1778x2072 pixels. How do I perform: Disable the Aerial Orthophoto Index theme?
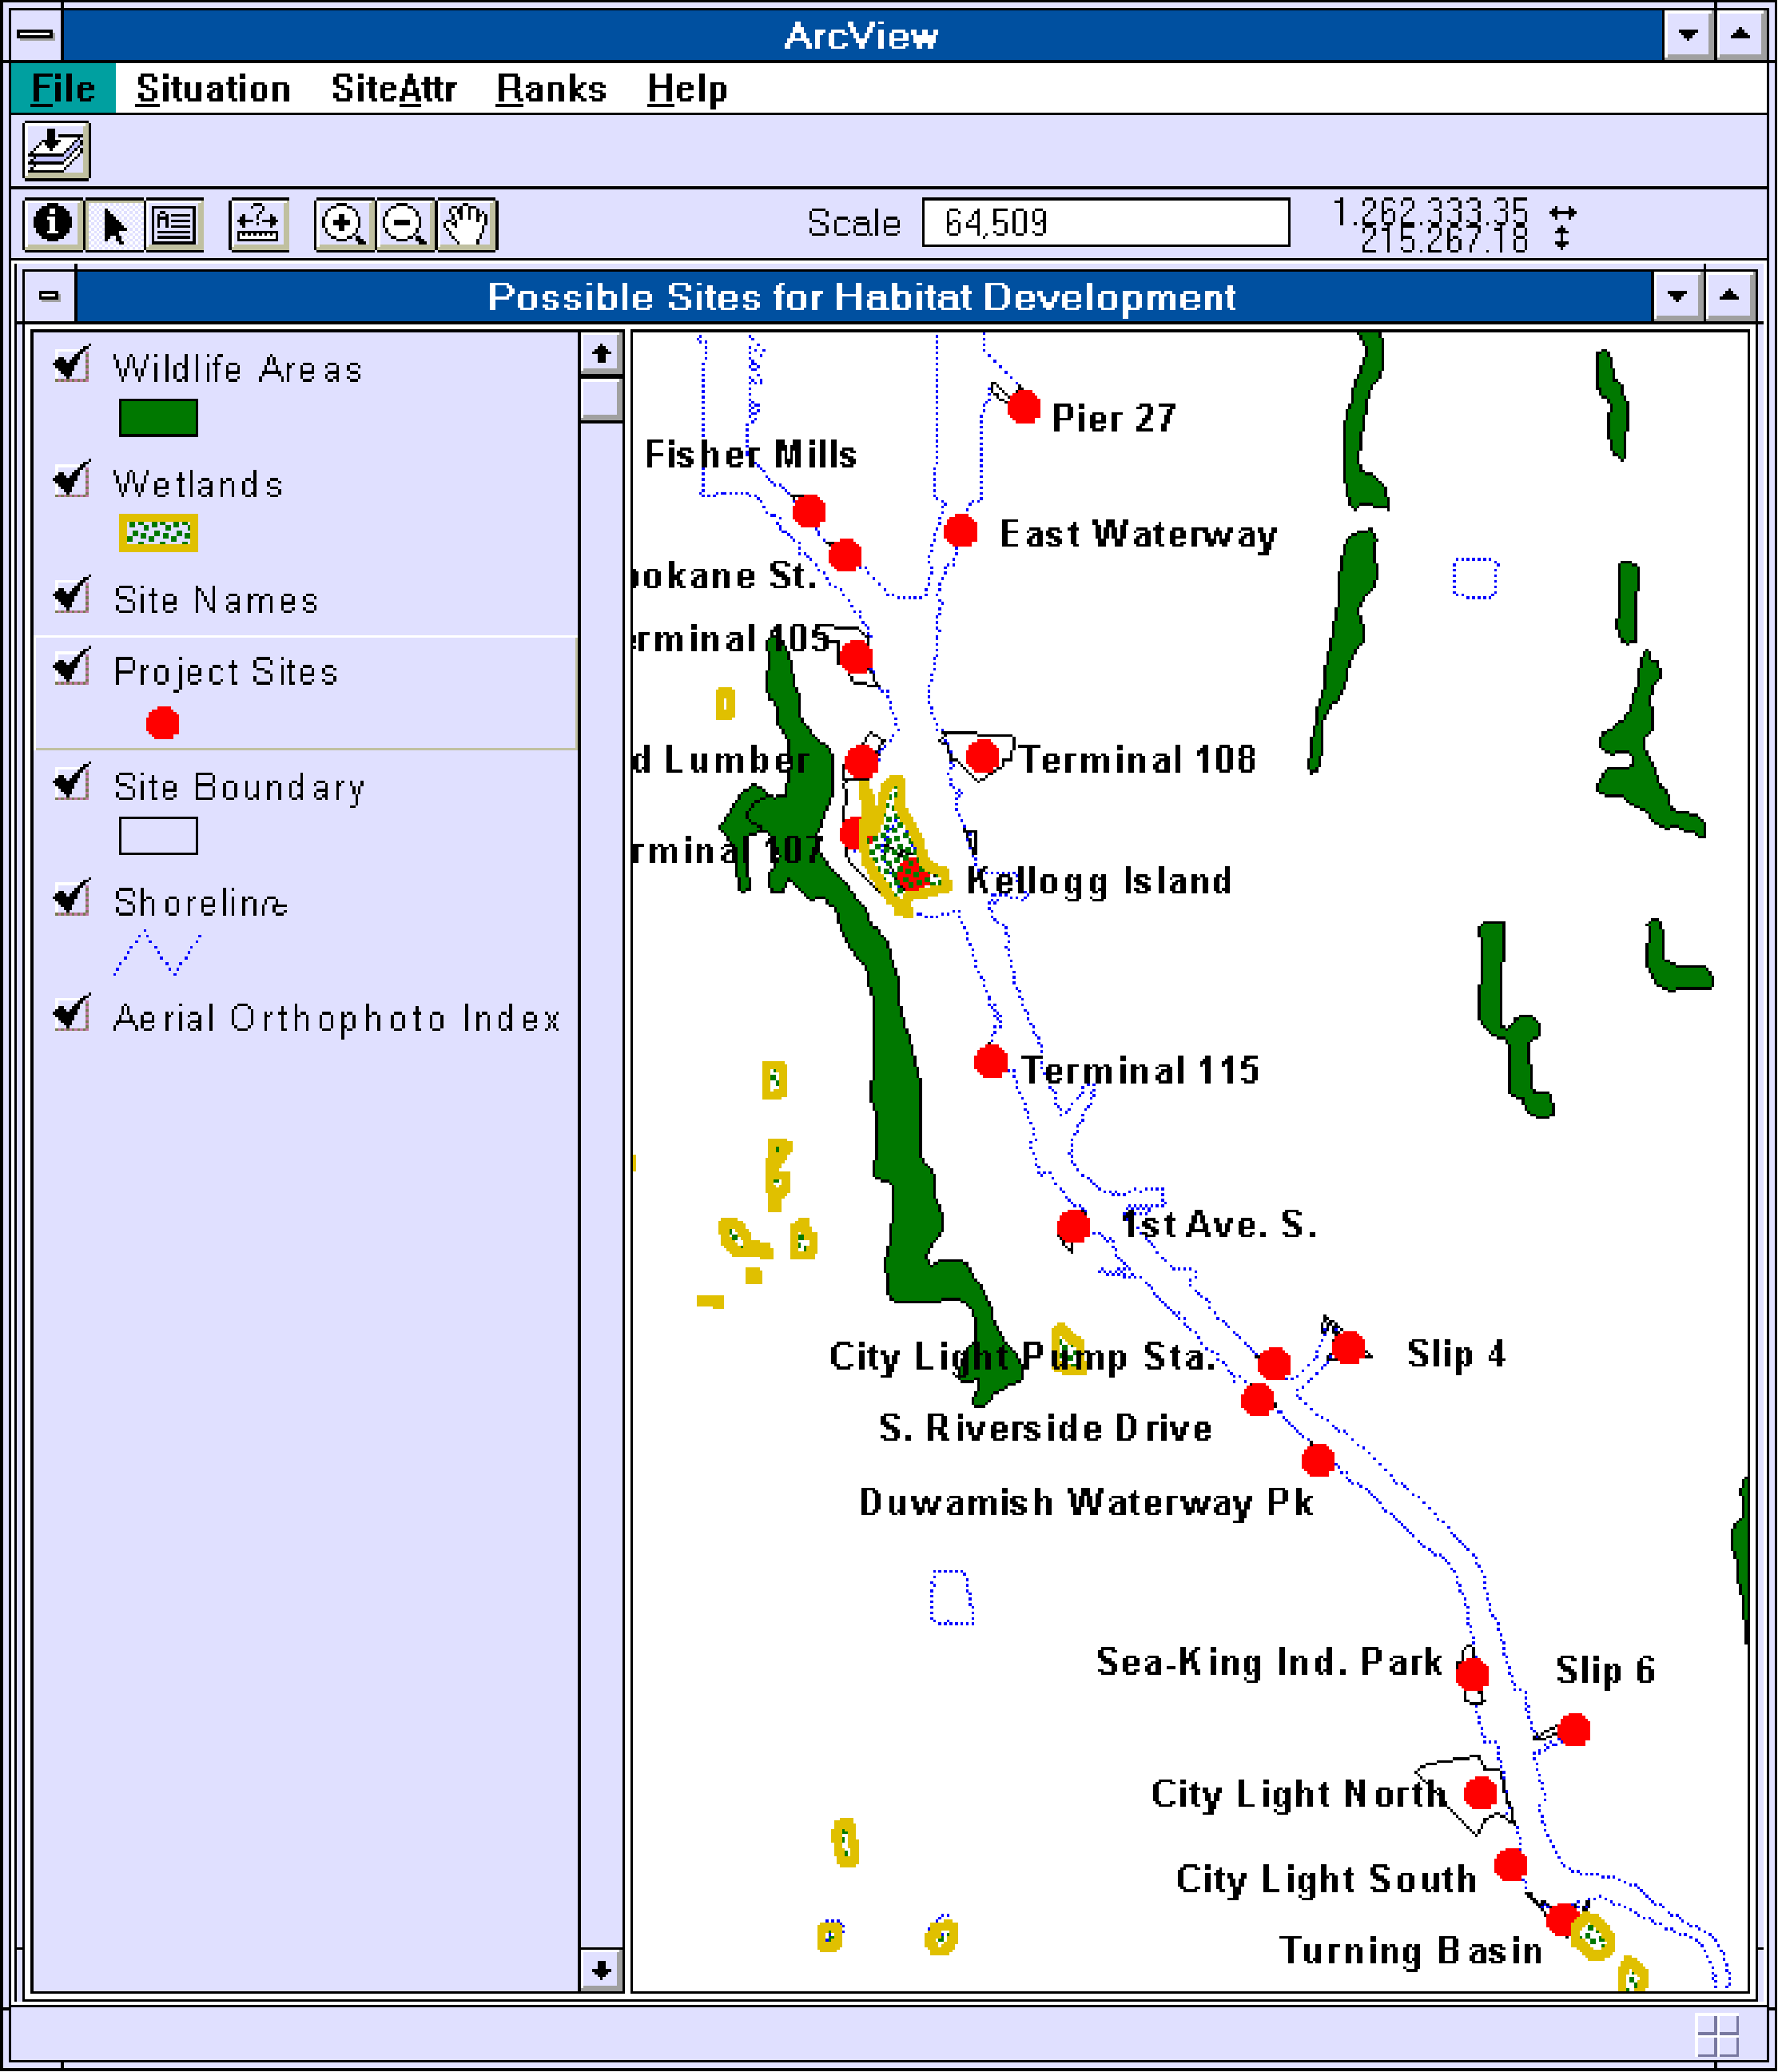point(72,1014)
